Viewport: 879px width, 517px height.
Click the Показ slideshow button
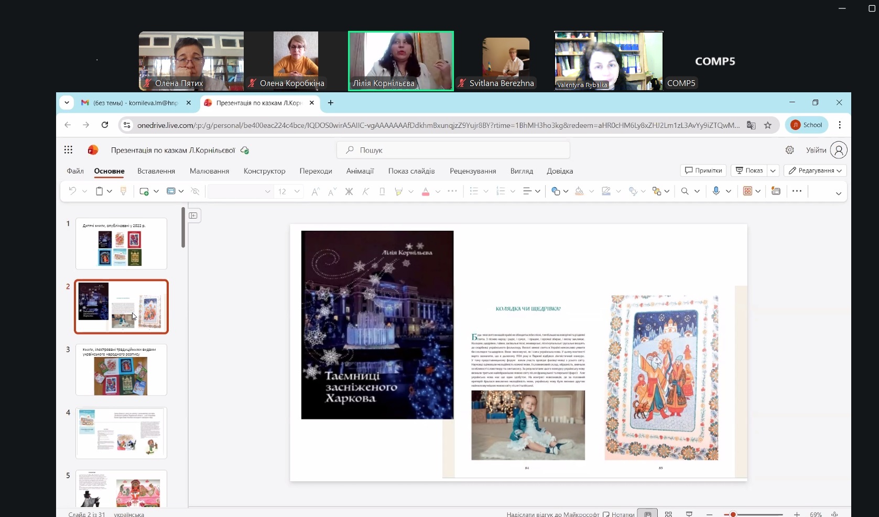point(749,170)
